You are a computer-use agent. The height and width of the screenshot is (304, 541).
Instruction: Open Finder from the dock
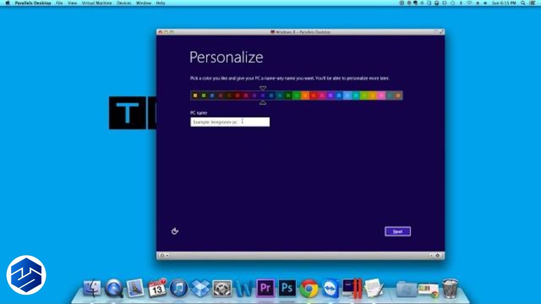tap(92, 288)
